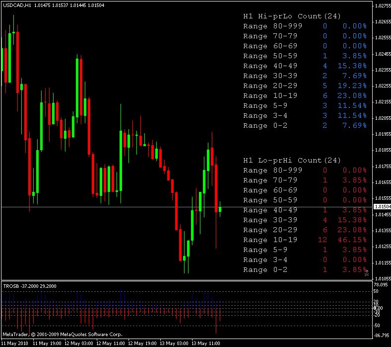This screenshot has height=347, width=391.
Task: Click the 78.095 indicator scale value
Action: coord(381,285)
